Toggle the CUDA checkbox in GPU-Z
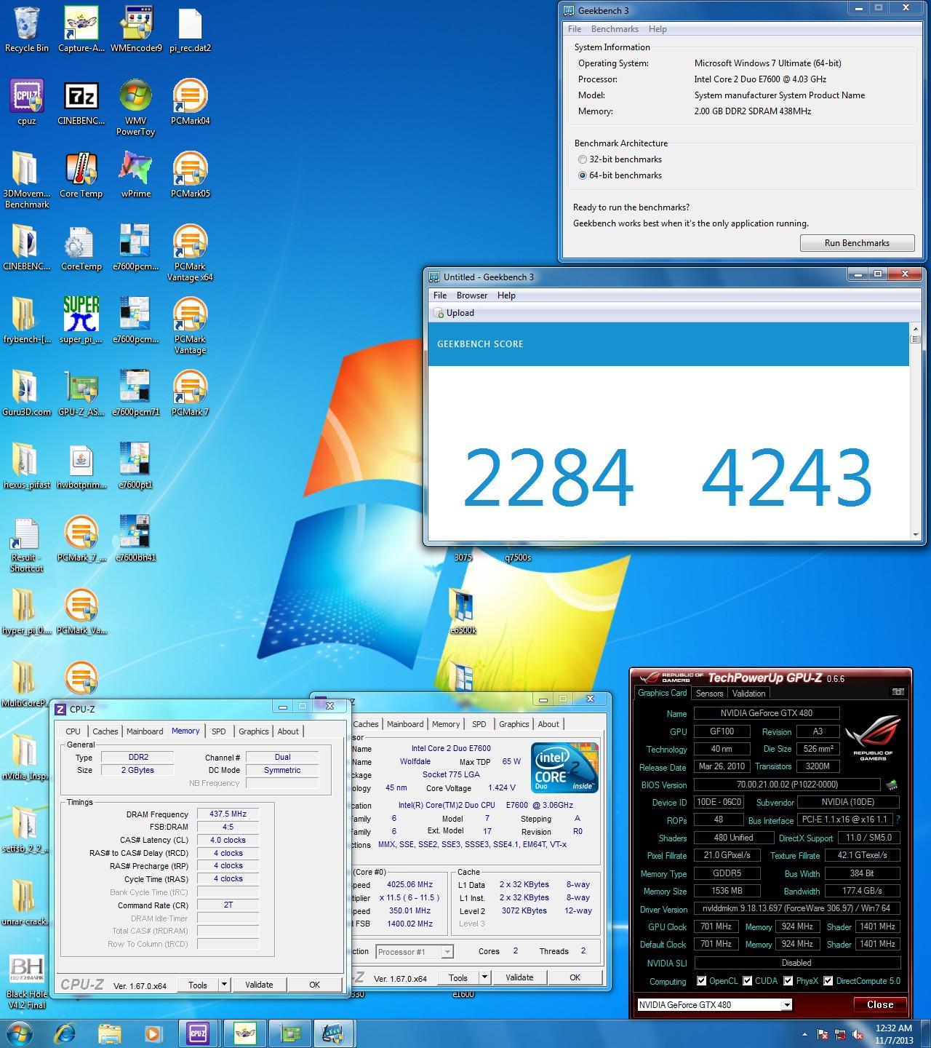The height and width of the screenshot is (1048, 931). pyautogui.click(x=748, y=981)
